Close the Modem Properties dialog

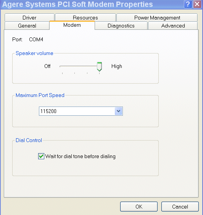click(197, 4)
